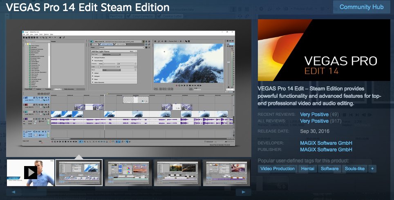The width and height of the screenshot is (394, 200).
Task: Click the animate clock icon beside Intensity
Action: tap(135, 64)
